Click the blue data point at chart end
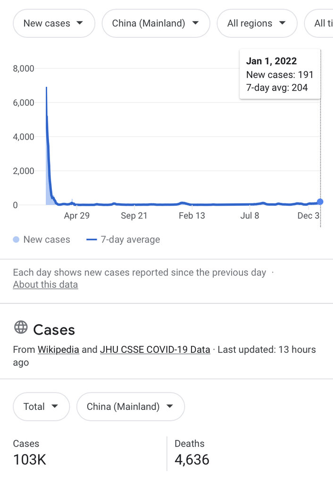Image resolution: width=333 pixels, height=483 pixels. [320, 202]
